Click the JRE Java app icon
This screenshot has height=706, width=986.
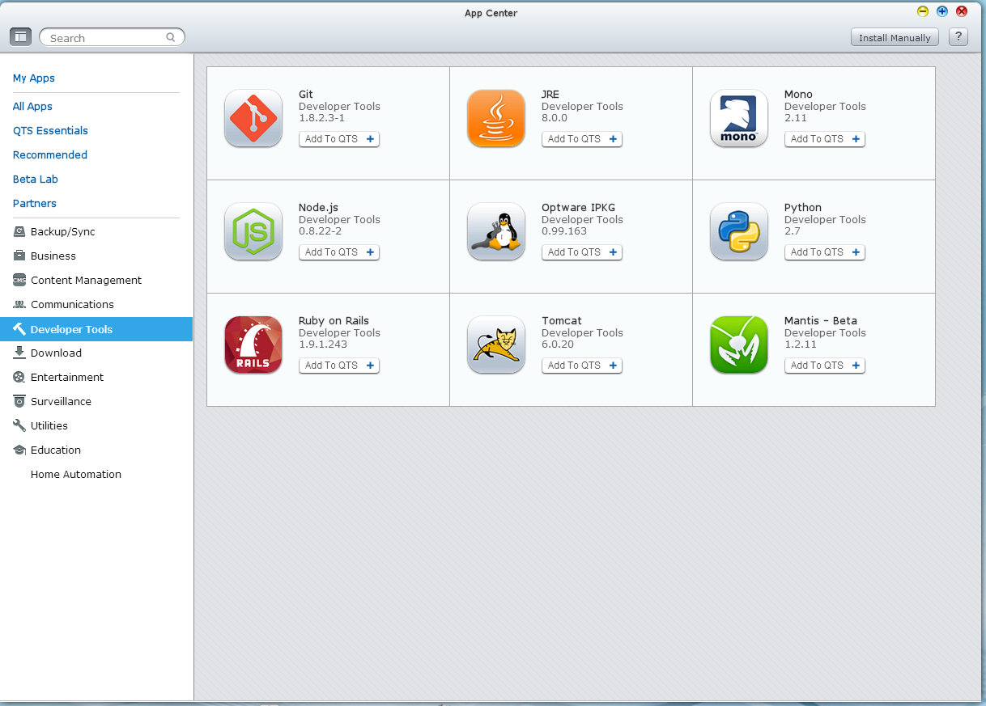pos(496,118)
